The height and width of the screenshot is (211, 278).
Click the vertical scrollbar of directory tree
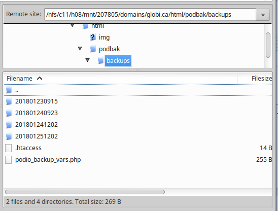tap(268, 45)
